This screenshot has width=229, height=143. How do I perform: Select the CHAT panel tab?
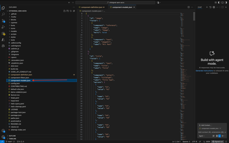pos(200,7)
